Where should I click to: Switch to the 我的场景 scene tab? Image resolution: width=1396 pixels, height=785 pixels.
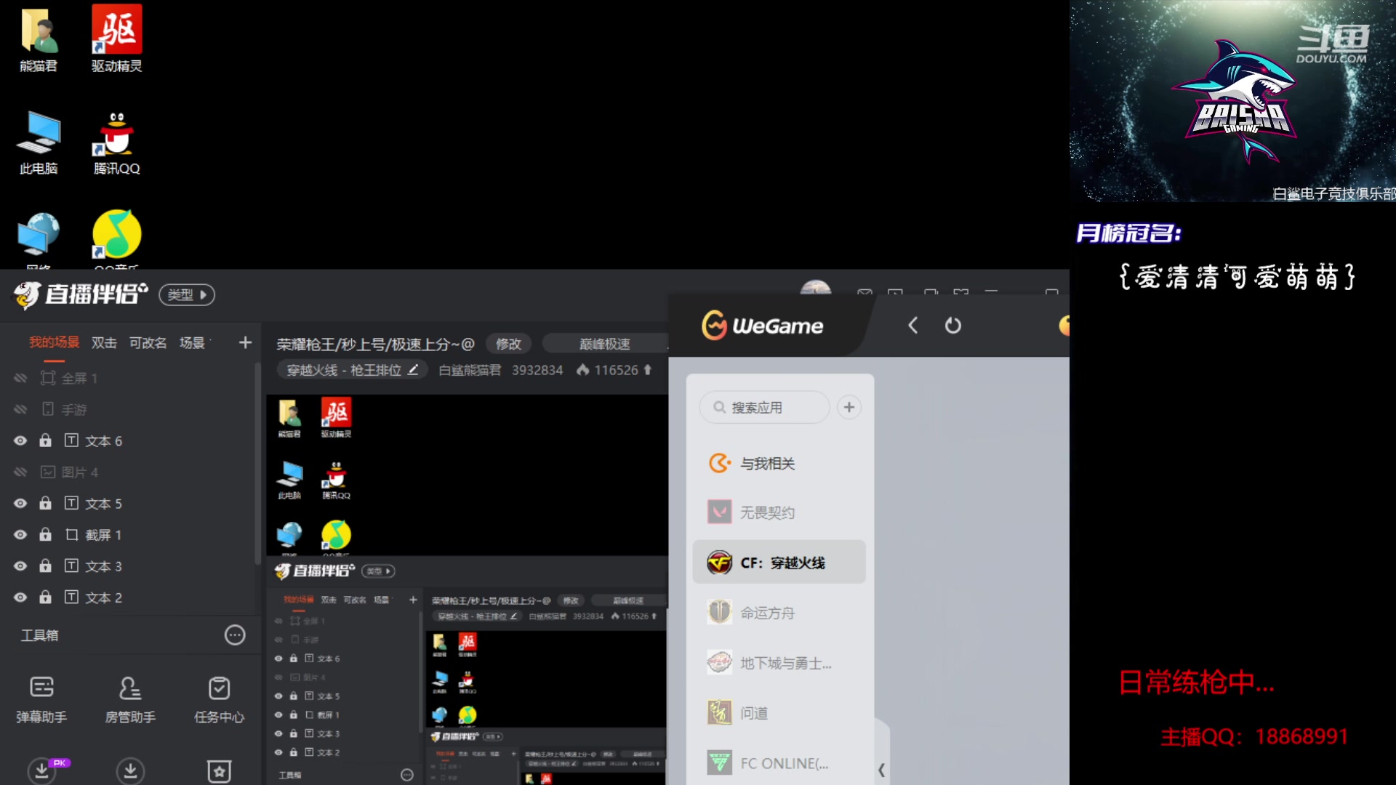tap(54, 342)
